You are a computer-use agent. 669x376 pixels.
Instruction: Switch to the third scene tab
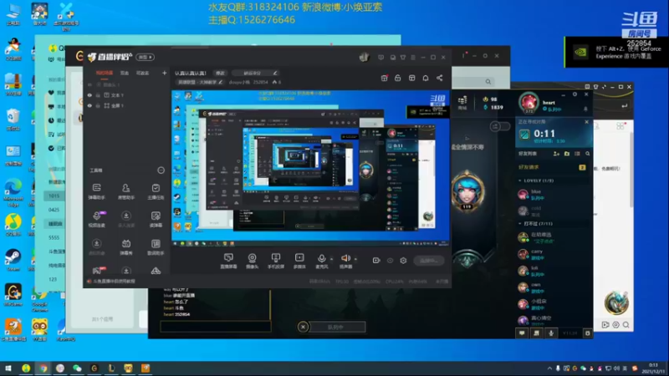click(142, 73)
